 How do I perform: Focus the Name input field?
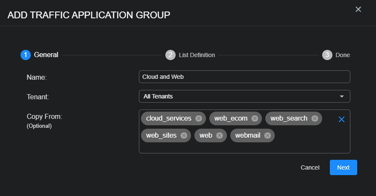244,77
